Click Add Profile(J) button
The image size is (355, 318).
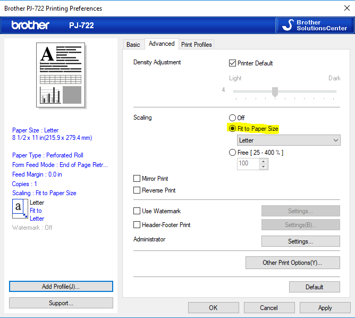61,287
